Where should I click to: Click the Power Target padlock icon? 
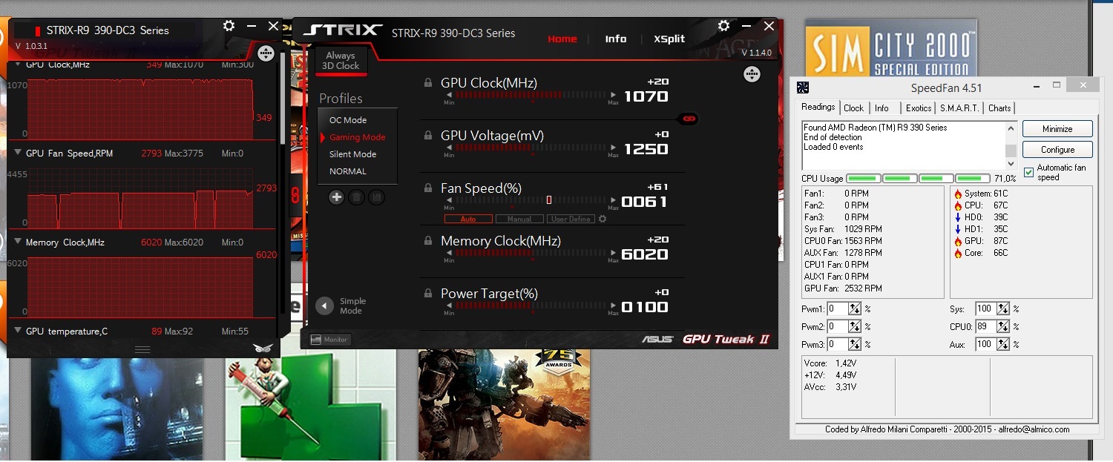427,293
